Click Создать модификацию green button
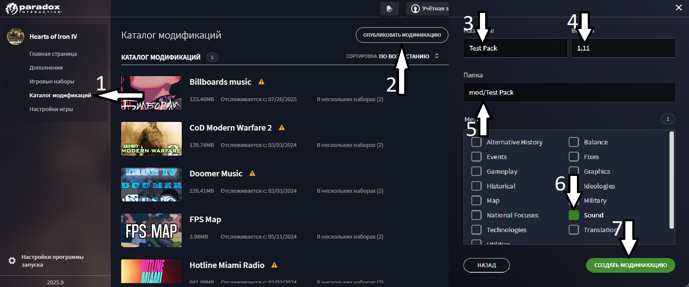Image resolution: width=689 pixels, height=287 pixels. click(x=631, y=265)
